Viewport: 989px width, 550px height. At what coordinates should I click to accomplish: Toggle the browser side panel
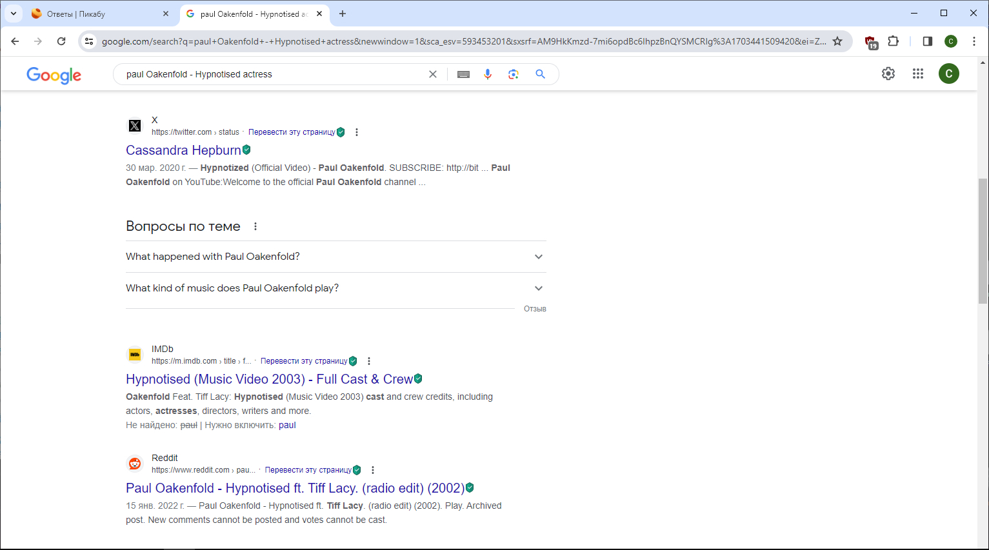point(928,41)
